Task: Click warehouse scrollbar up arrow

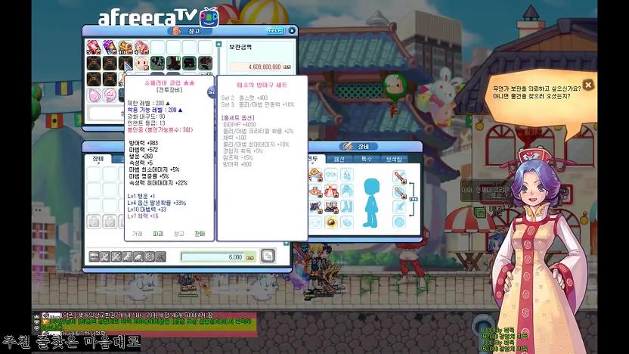Action: 218,44
